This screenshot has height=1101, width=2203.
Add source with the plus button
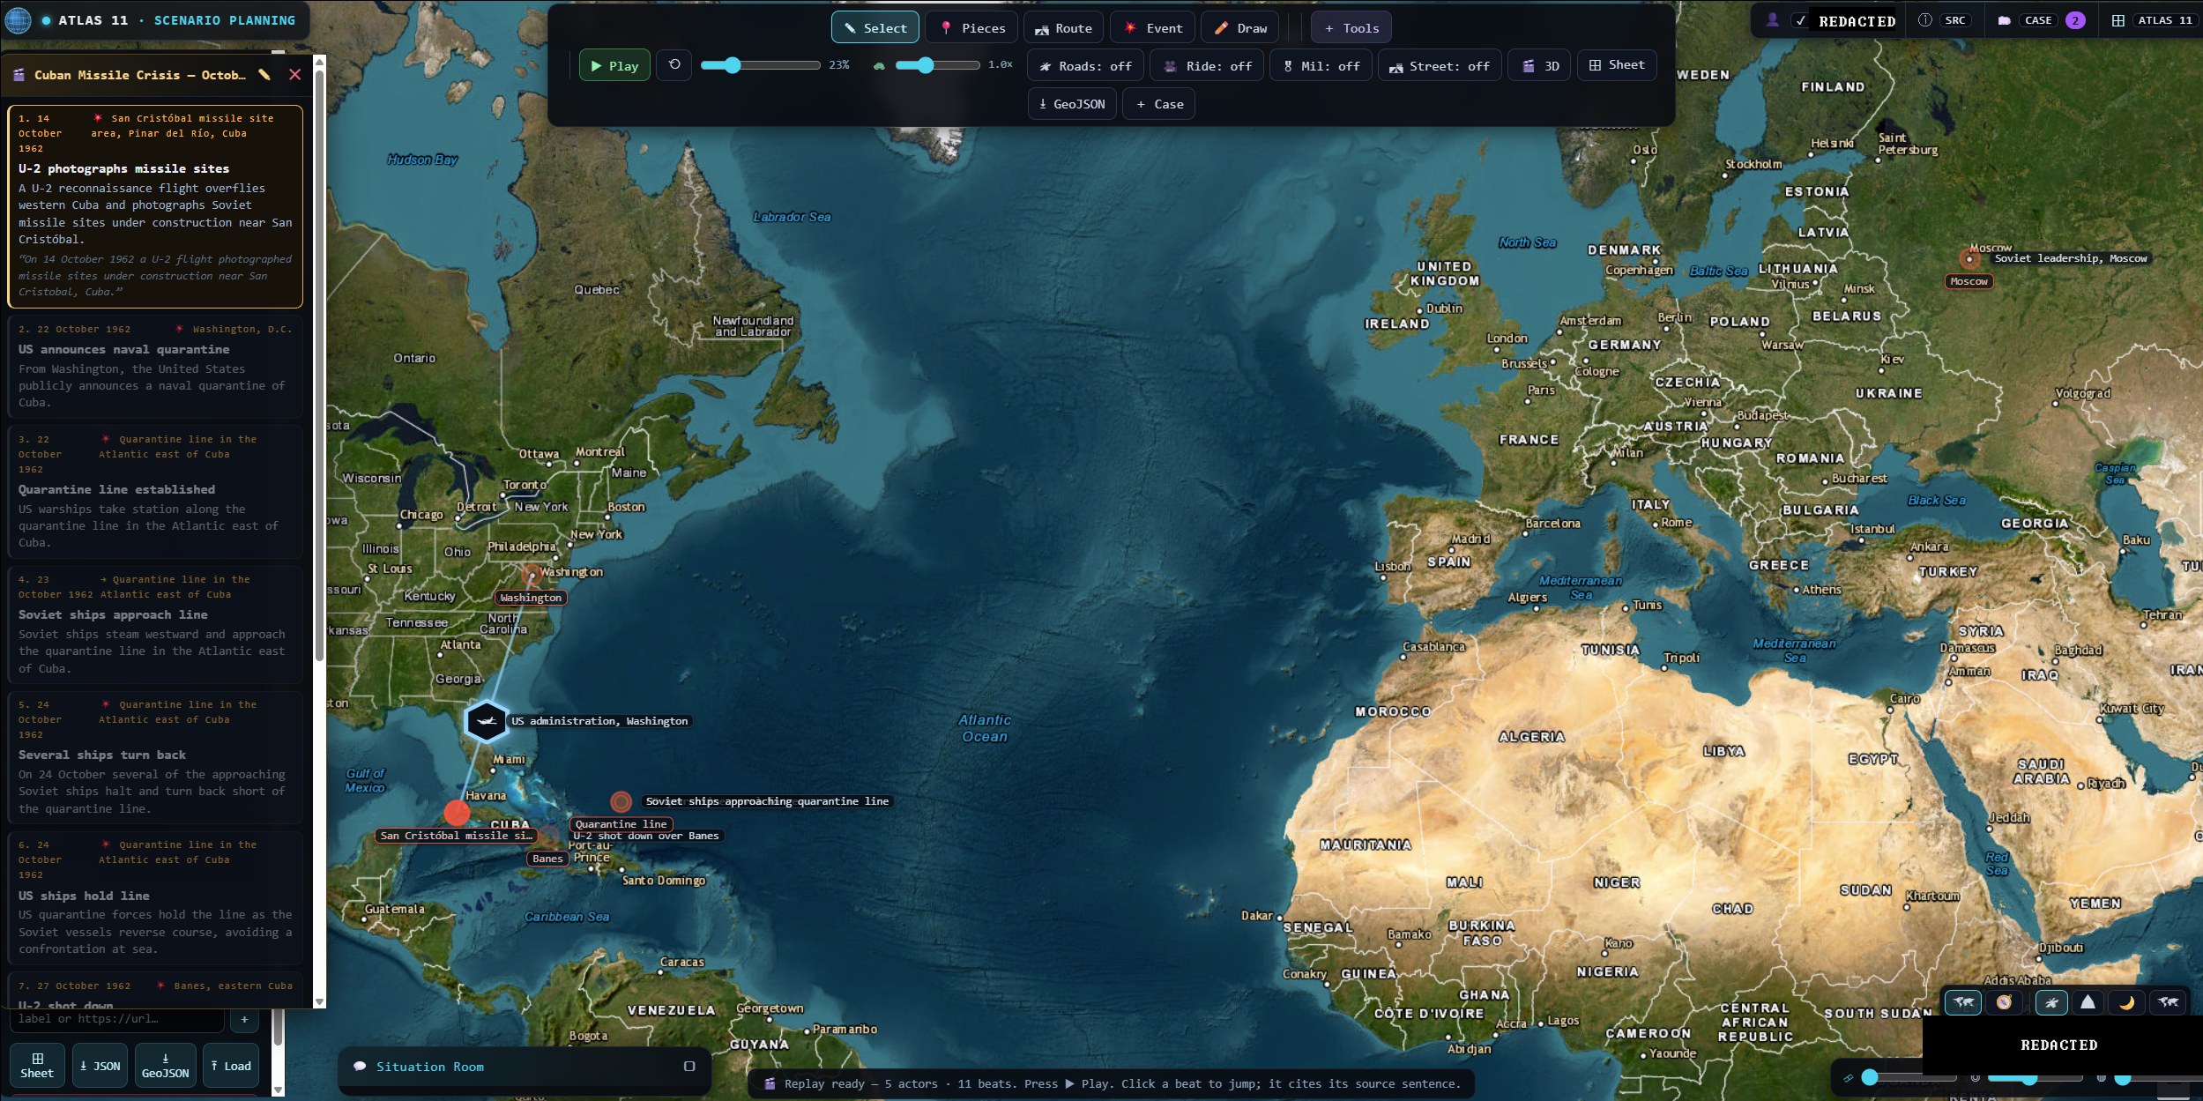tap(244, 1019)
